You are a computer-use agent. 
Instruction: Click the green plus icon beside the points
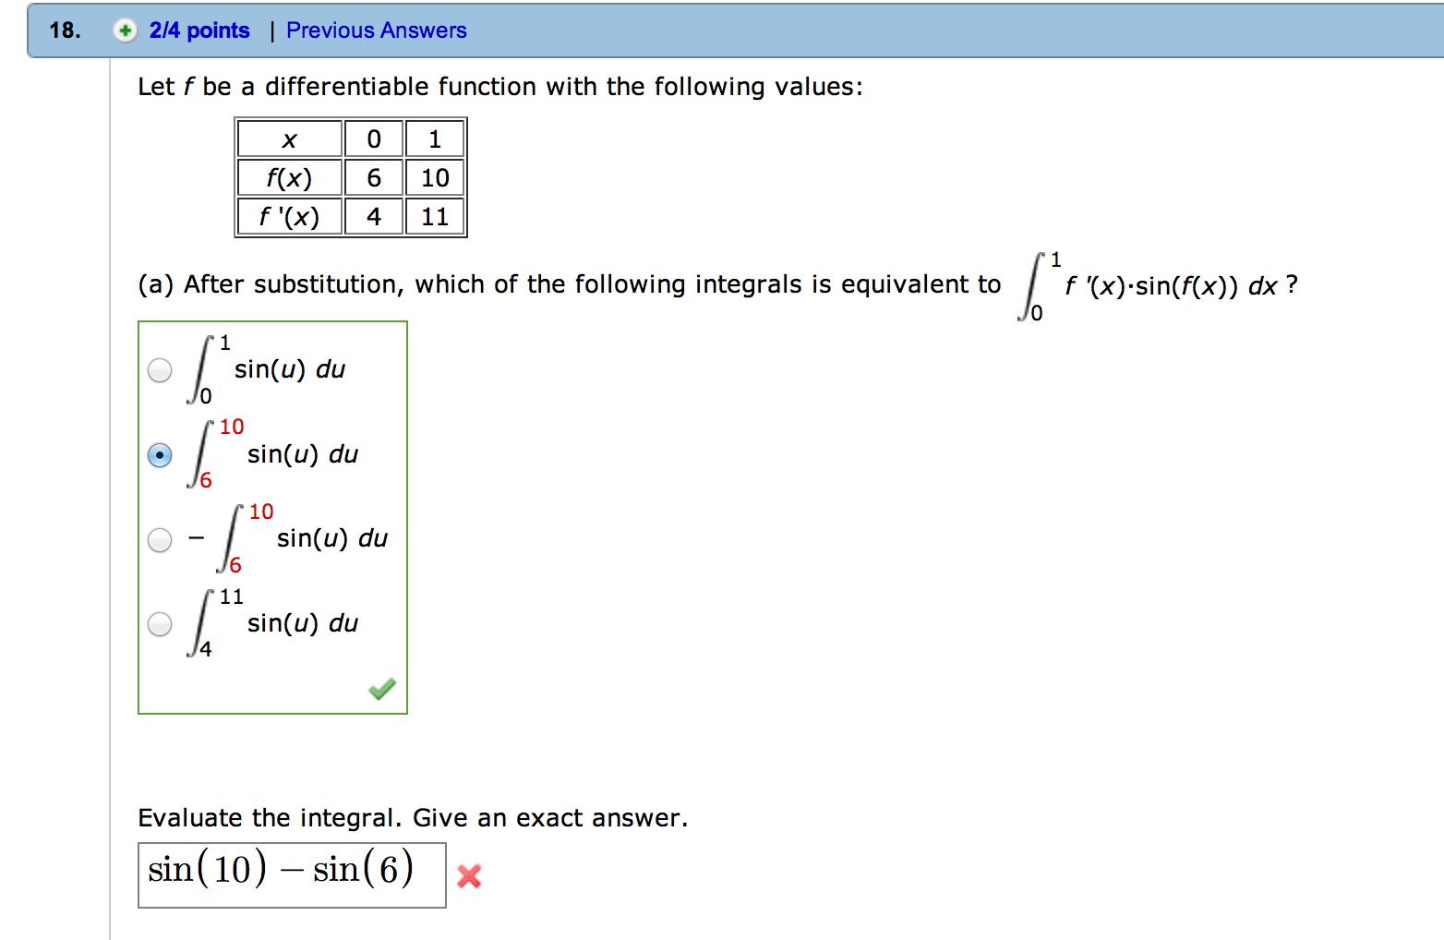[125, 30]
